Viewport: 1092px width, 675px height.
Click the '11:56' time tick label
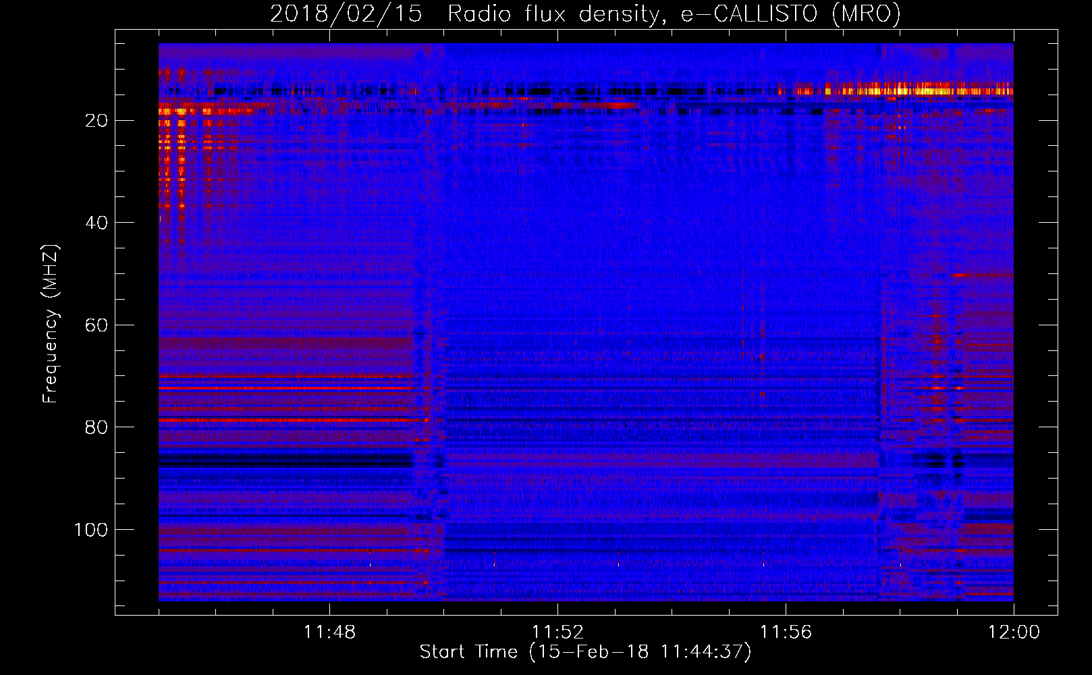[x=786, y=632]
